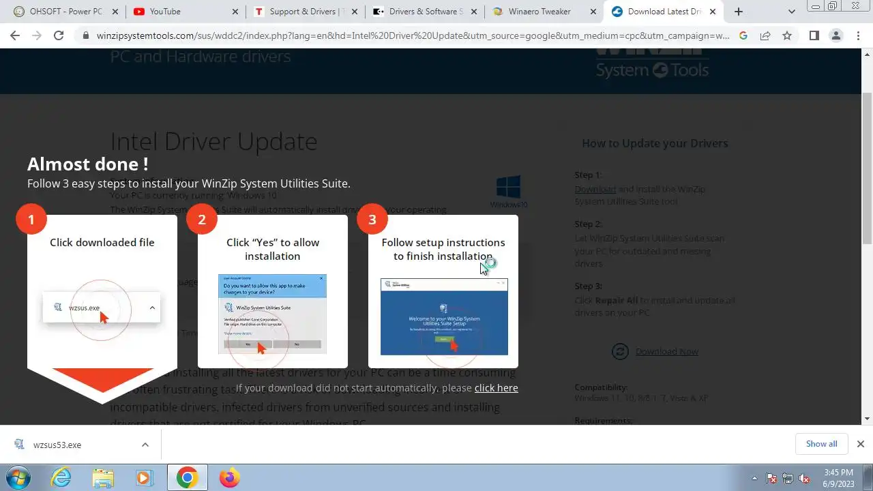This screenshot has width=873, height=491.
Task: Select the Download Latest Drivers tab
Action: (665, 12)
